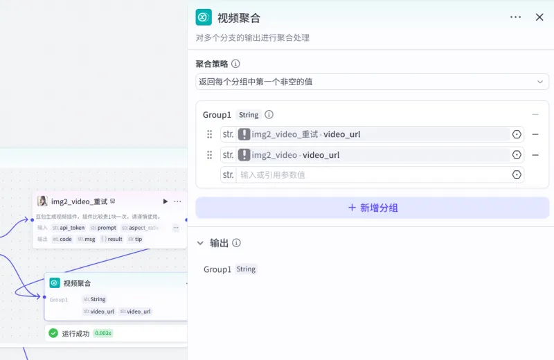Collapse the 输出 section

click(x=200, y=243)
